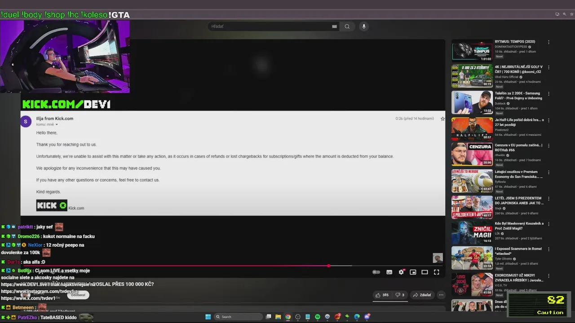The image size is (575, 323).
Task: Open the channel avatar watermark in video corner
Action: pyautogui.click(x=438, y=258)
